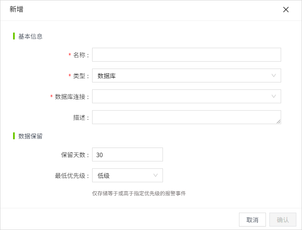Click the 新增 dialog title
302x230 pixels.
coord(17,10)
